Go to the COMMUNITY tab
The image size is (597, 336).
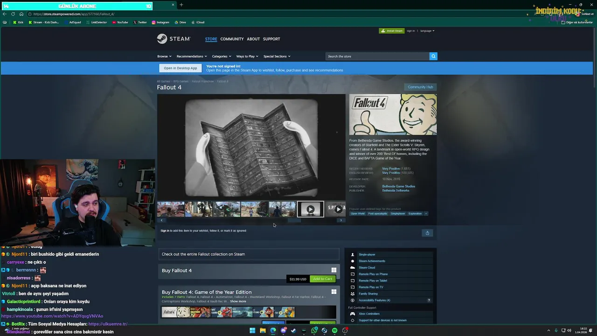point(232,39)
